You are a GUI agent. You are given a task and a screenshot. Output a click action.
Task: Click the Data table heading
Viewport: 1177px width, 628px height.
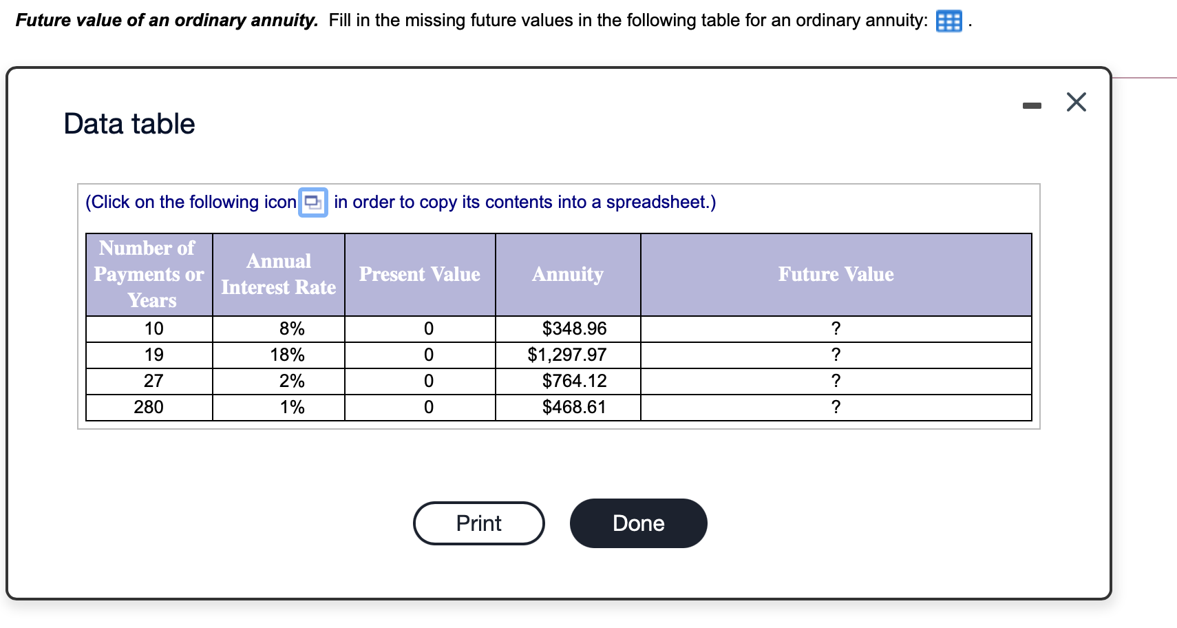click(129, 125)
